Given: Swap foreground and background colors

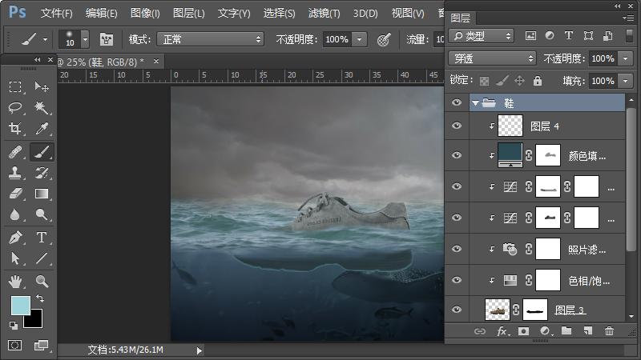Looking at the screenshot, I should pos(40,298).
